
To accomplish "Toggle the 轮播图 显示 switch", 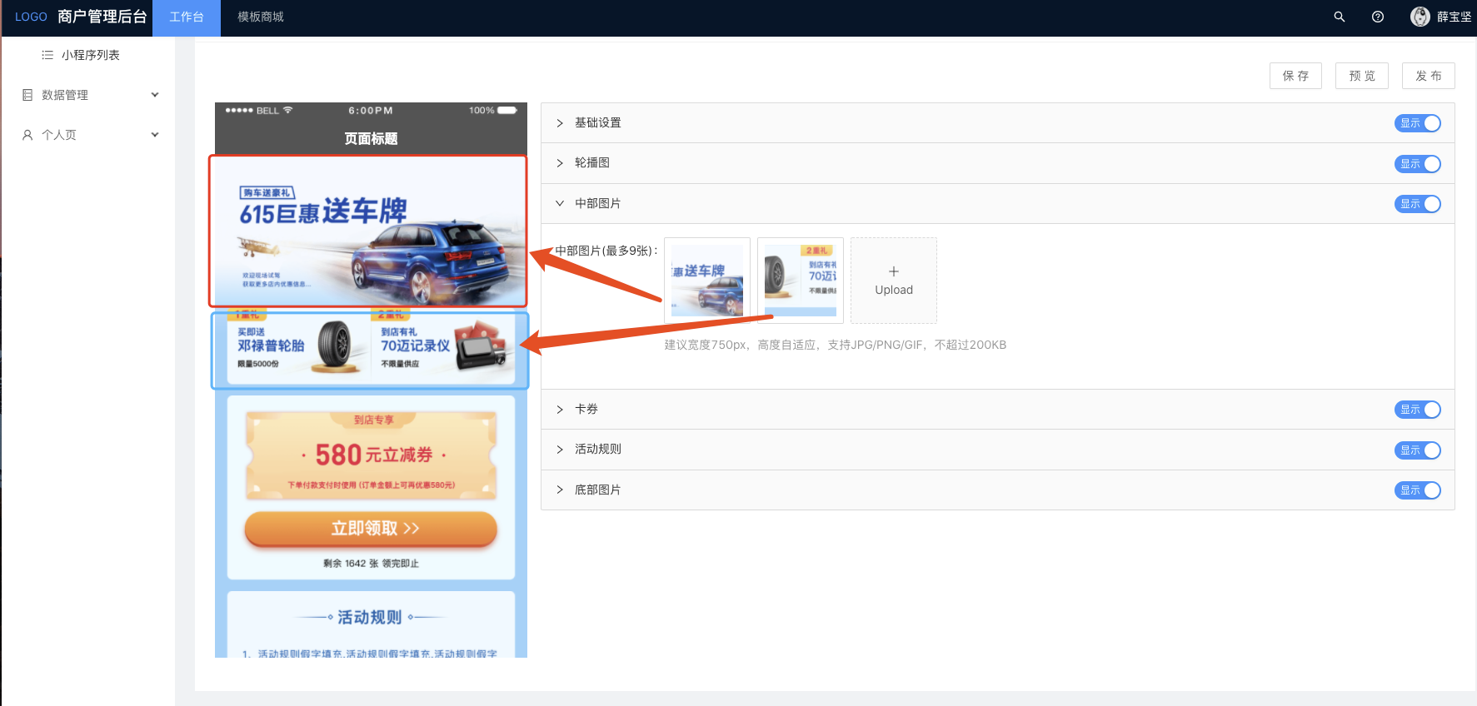I will click(x=1418, y=164).
